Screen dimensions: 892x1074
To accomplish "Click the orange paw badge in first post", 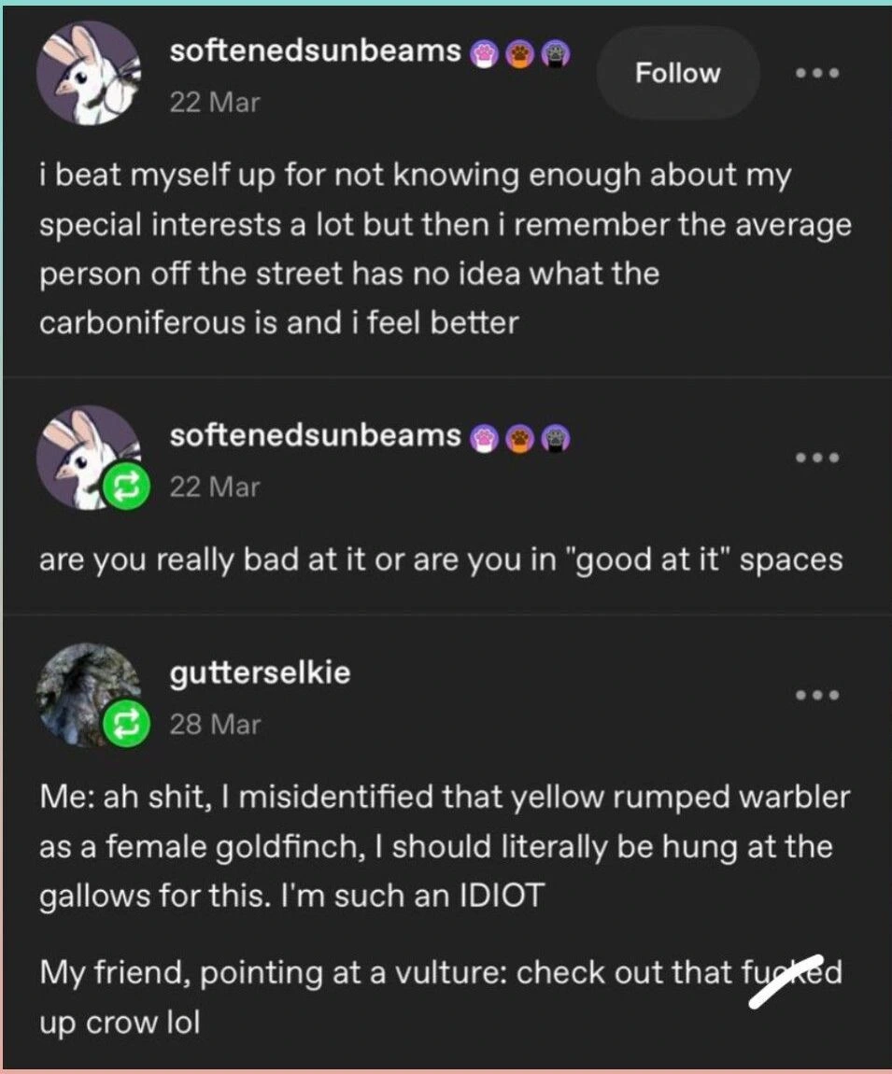I will 519,53.
